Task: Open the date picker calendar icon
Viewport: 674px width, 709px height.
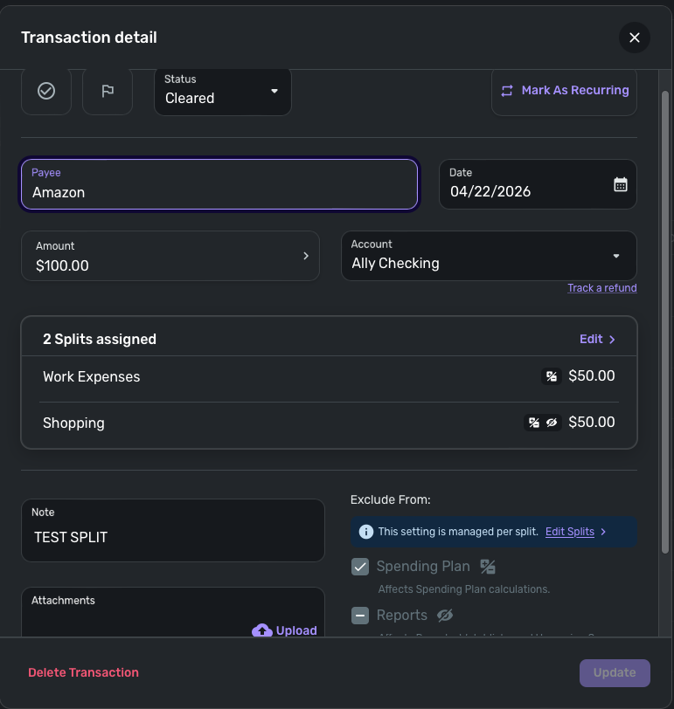Action: pos(621,184)
